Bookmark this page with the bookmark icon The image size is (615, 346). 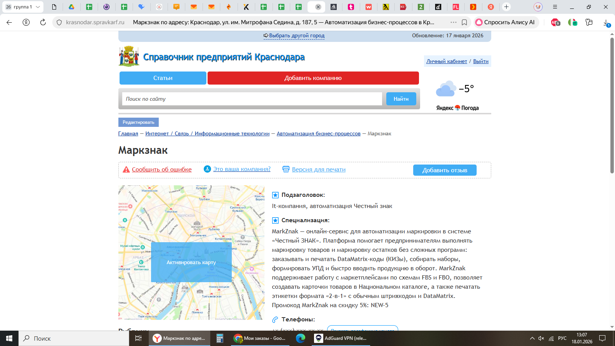[464, 22]
